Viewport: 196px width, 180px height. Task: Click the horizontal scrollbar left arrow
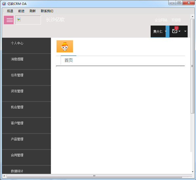pyautogui.click(x=4, y=176)
